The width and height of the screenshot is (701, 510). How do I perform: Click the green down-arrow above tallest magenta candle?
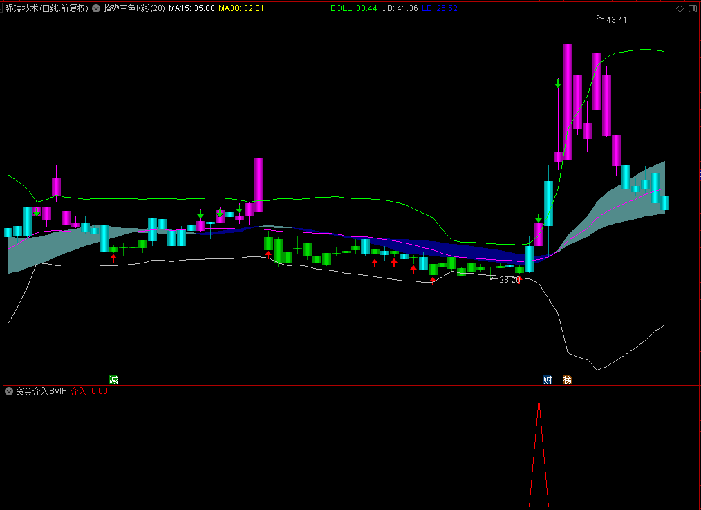[558, 84]
